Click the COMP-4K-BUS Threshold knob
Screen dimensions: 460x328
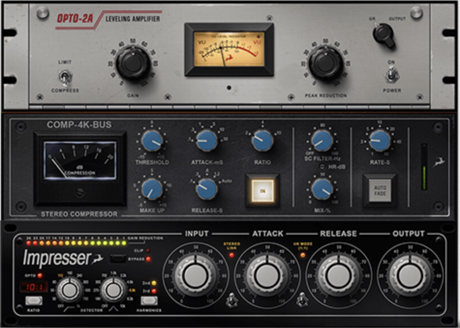pyautogui.click(x=152, y=141)
